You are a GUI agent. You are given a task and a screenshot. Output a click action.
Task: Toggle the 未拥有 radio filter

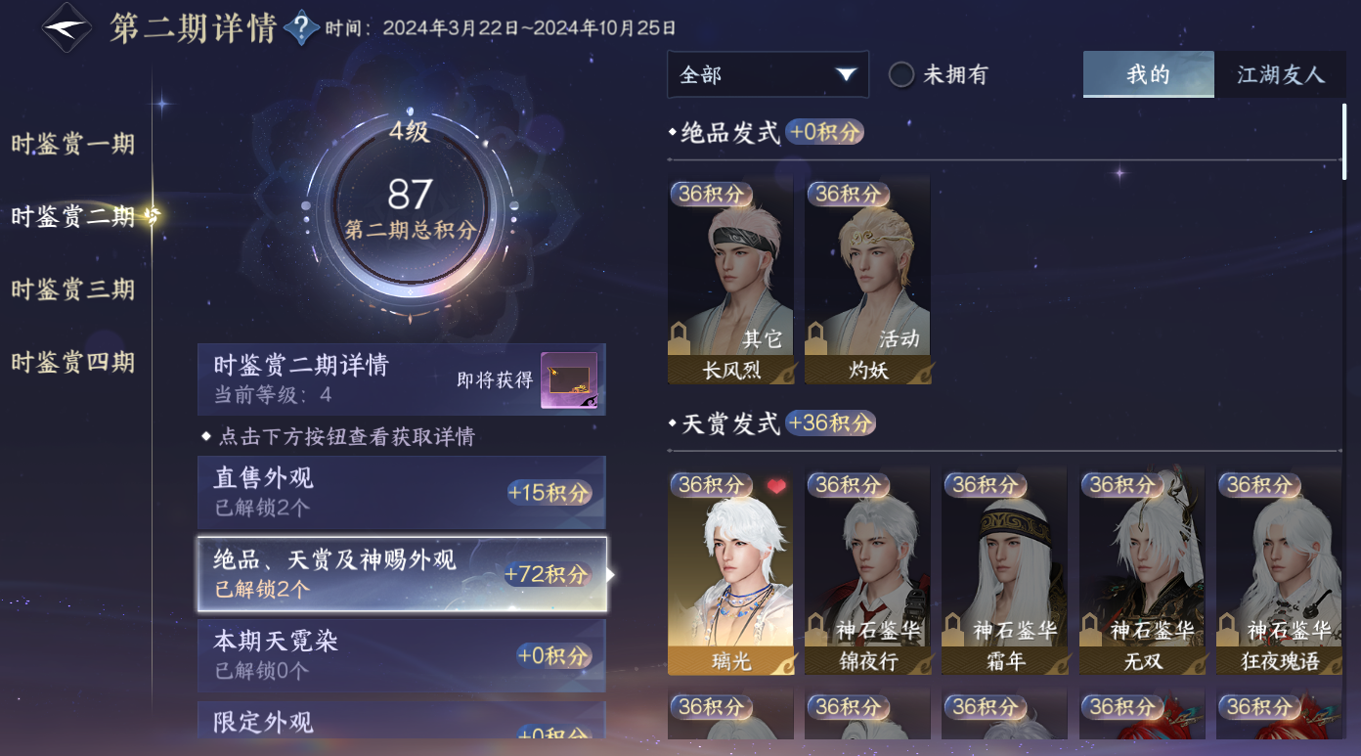(900, 74)
